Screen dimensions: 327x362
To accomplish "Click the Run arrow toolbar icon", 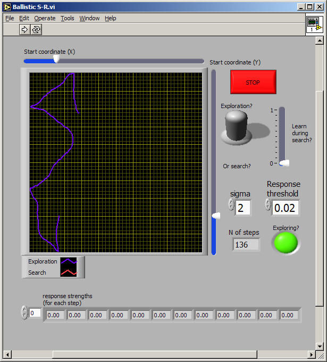I will click(x=24, y=30).
